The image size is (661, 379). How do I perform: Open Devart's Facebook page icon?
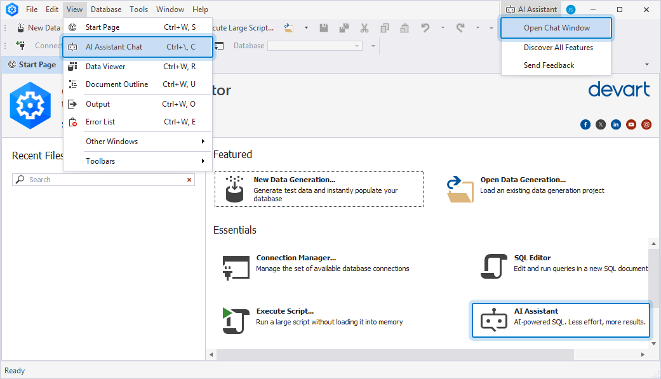click(585, 124)
